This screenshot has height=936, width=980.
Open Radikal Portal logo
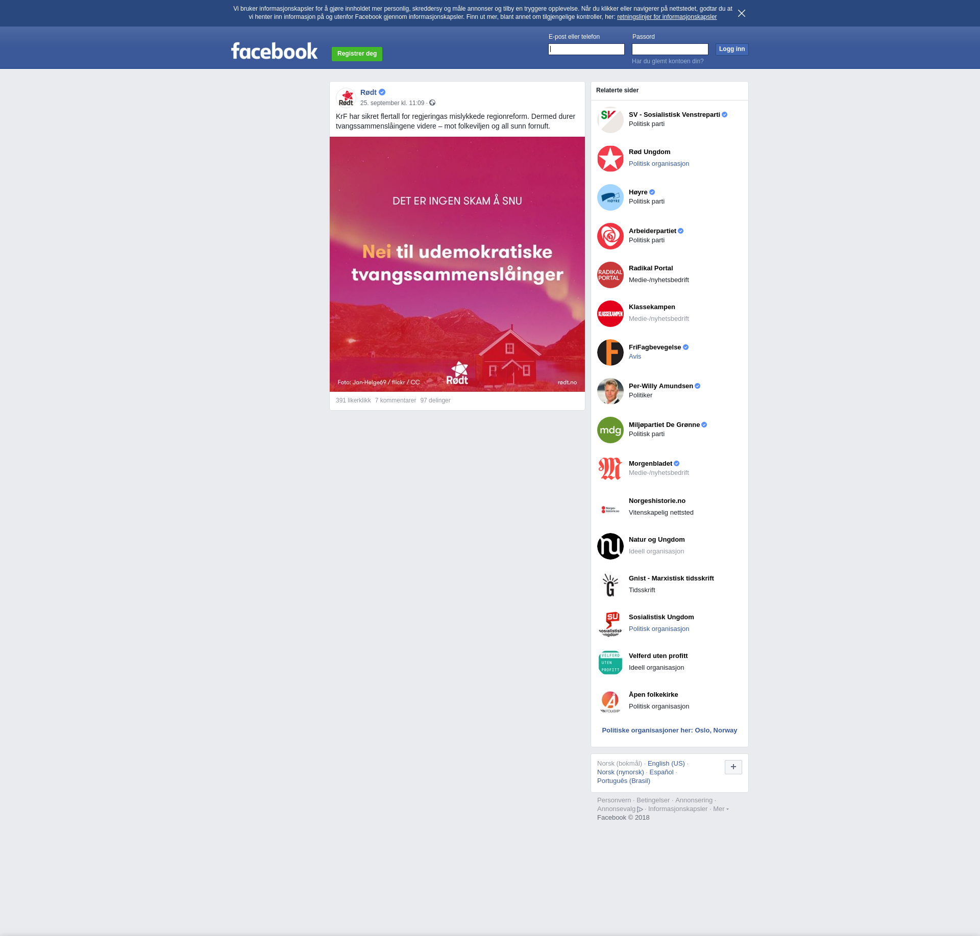[x=610, y=275]
